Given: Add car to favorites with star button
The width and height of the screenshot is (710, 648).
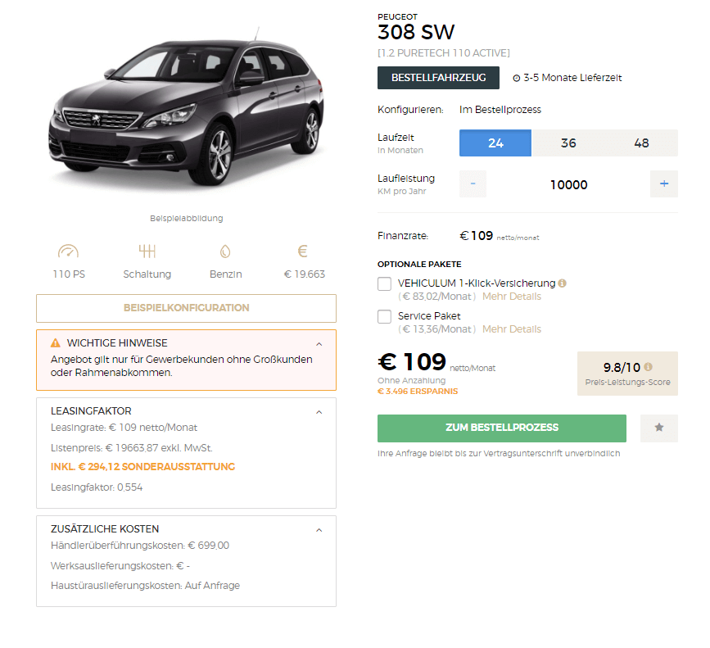Looking at the screenshot, I should (x=659, y=428).
